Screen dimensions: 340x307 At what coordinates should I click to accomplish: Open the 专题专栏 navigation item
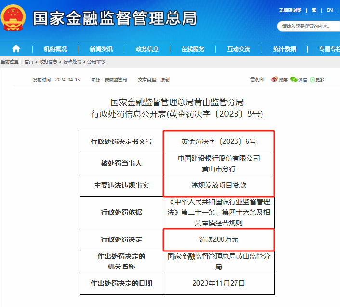pyautogui.click(x=328, y=49)
